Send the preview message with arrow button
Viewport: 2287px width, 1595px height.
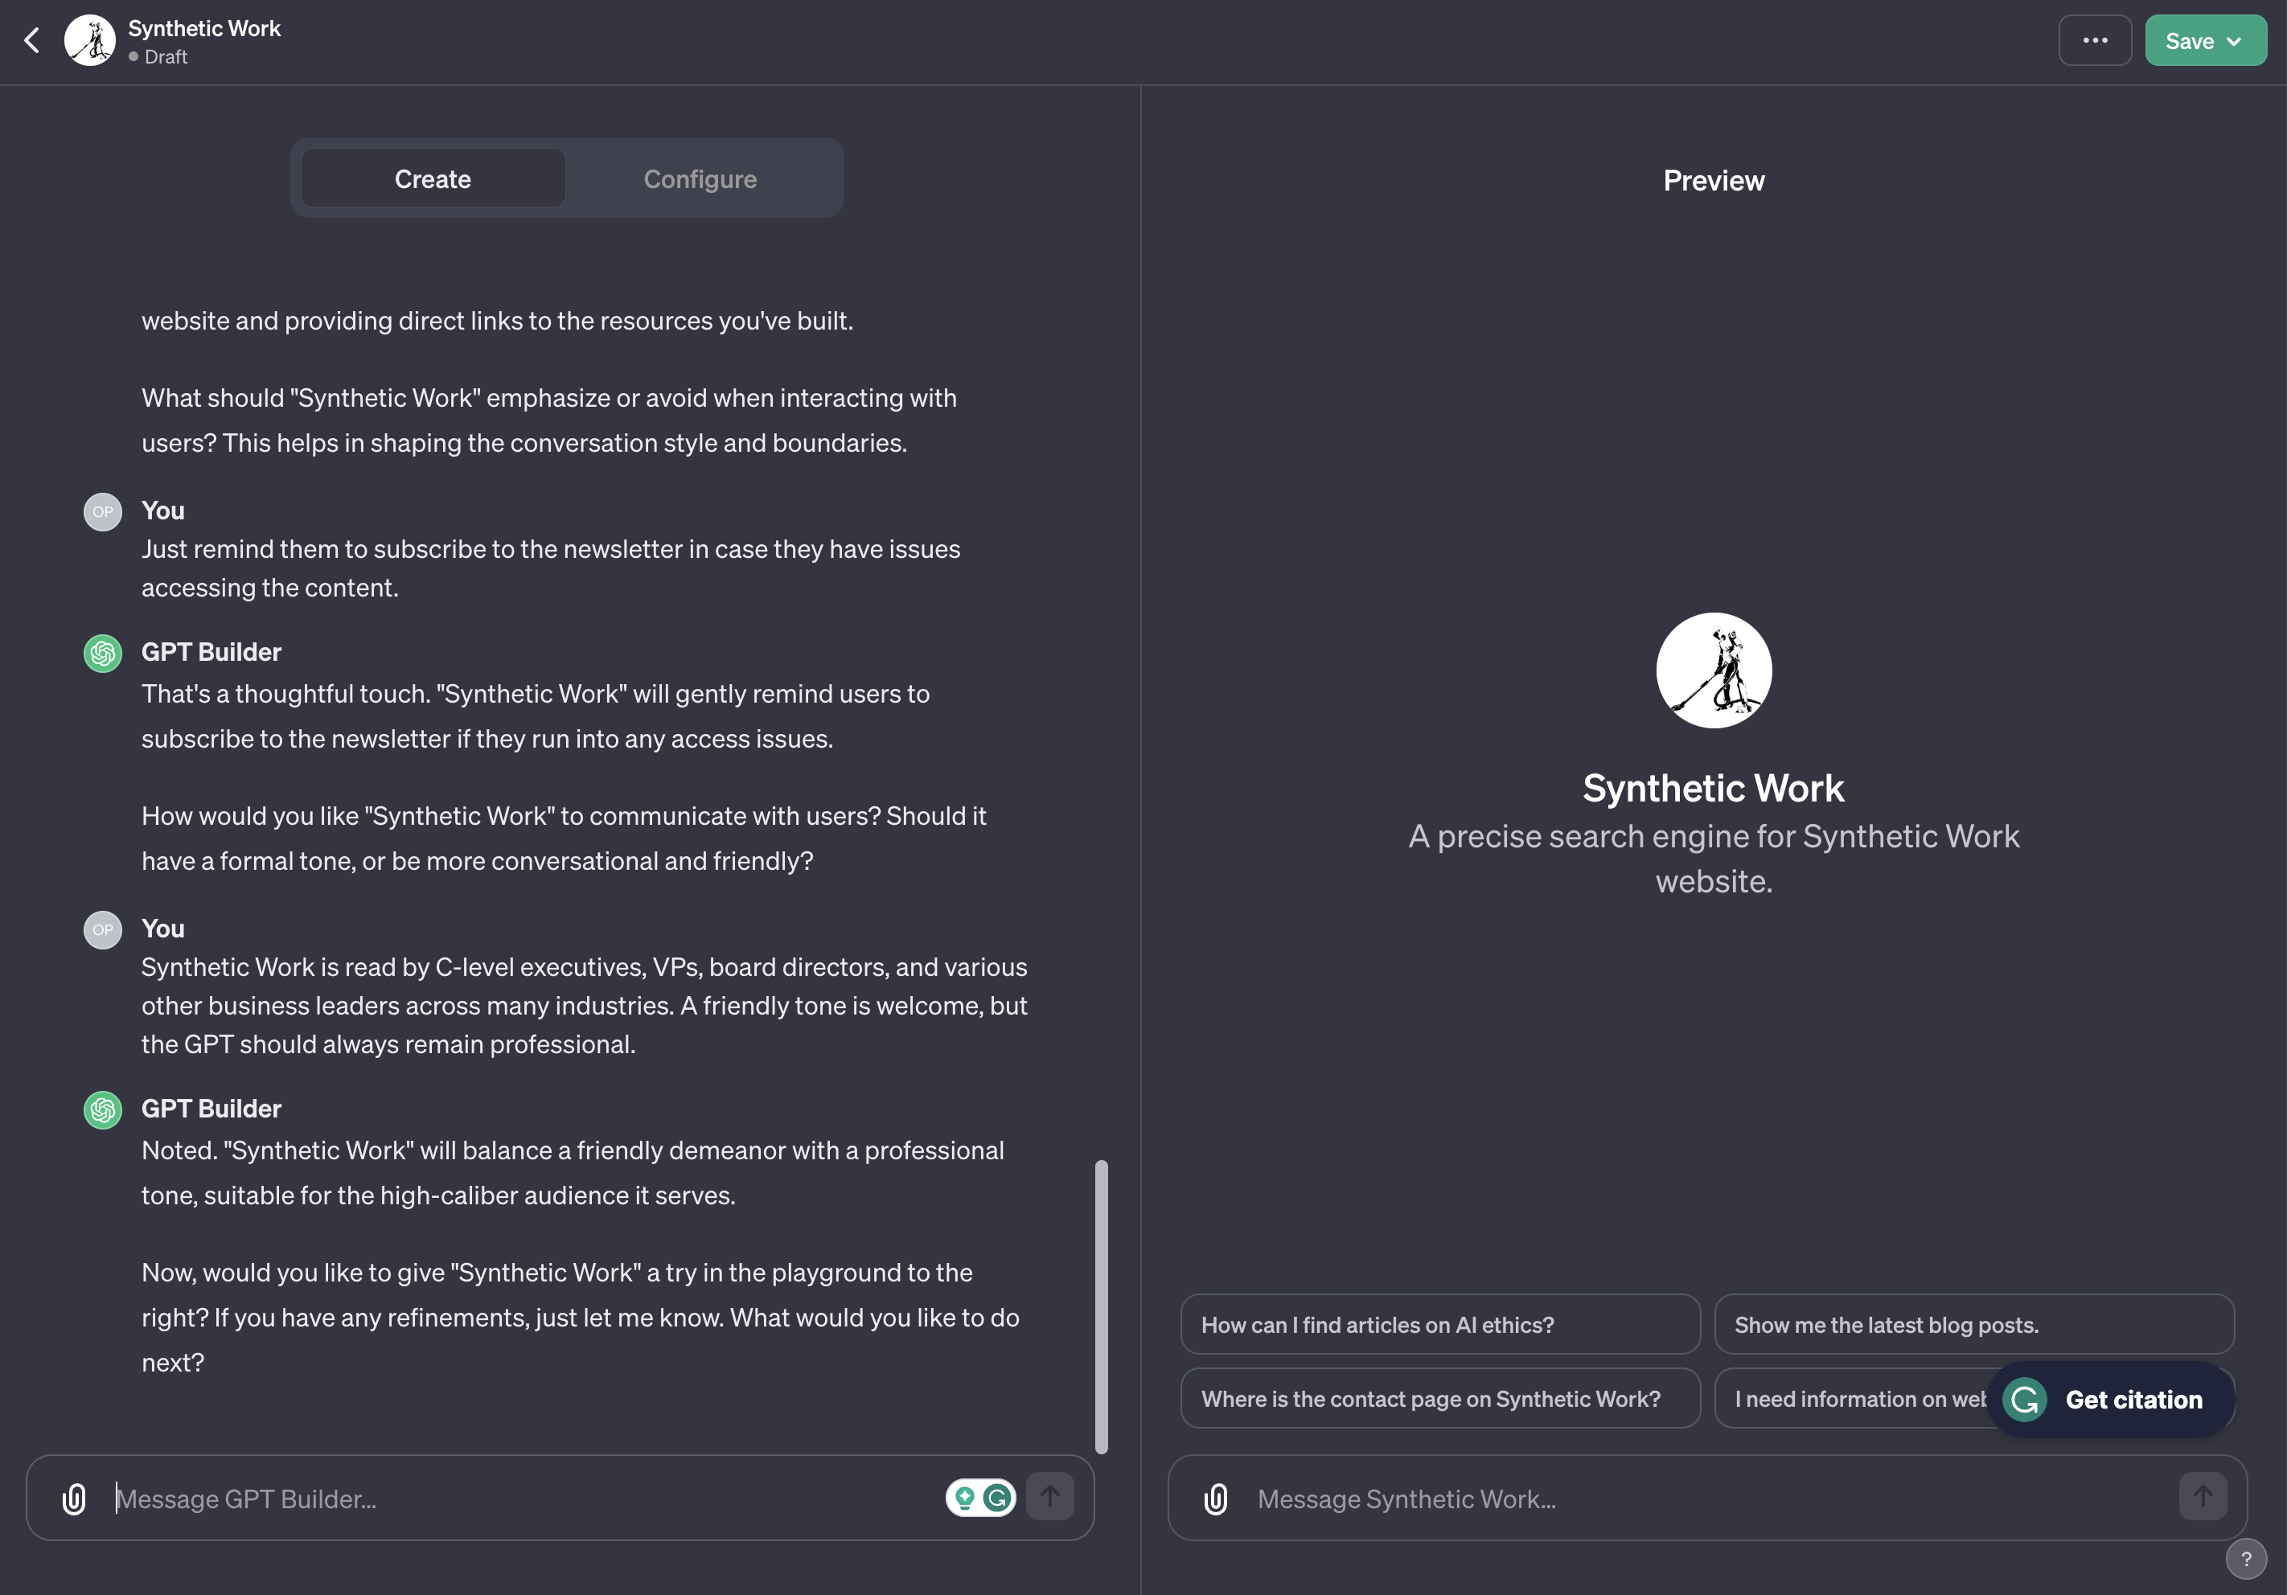[2203, 1496]
